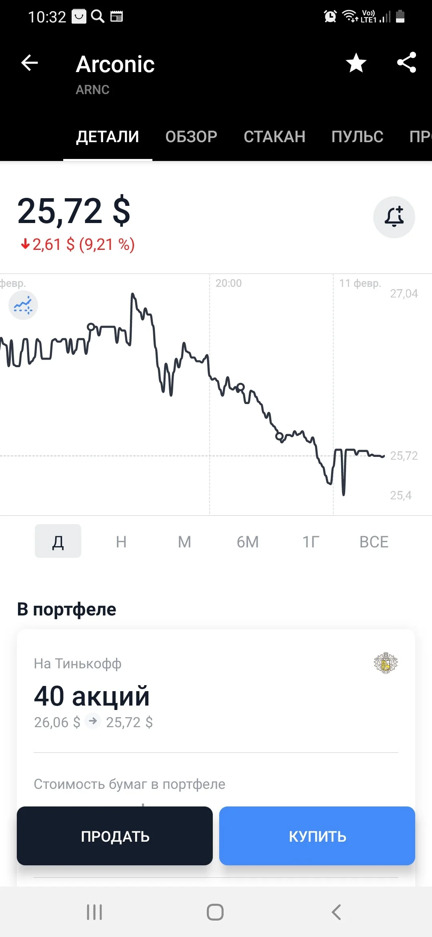Add price alert with bell icon
432x937 pixels.
[x=394, y=217]
